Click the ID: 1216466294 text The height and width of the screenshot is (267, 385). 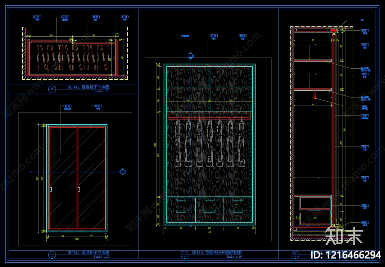click(x=346, y=255)
